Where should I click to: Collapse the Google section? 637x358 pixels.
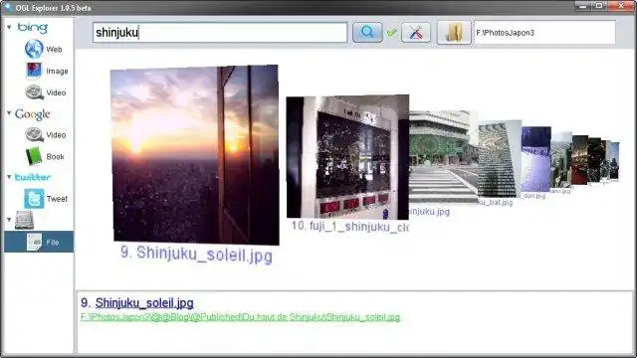[9, 113]
